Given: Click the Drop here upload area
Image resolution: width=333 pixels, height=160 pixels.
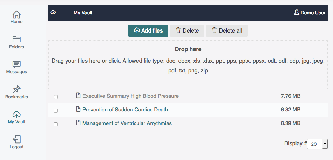Looking at the screenshot, I should [x=188, y=64].
